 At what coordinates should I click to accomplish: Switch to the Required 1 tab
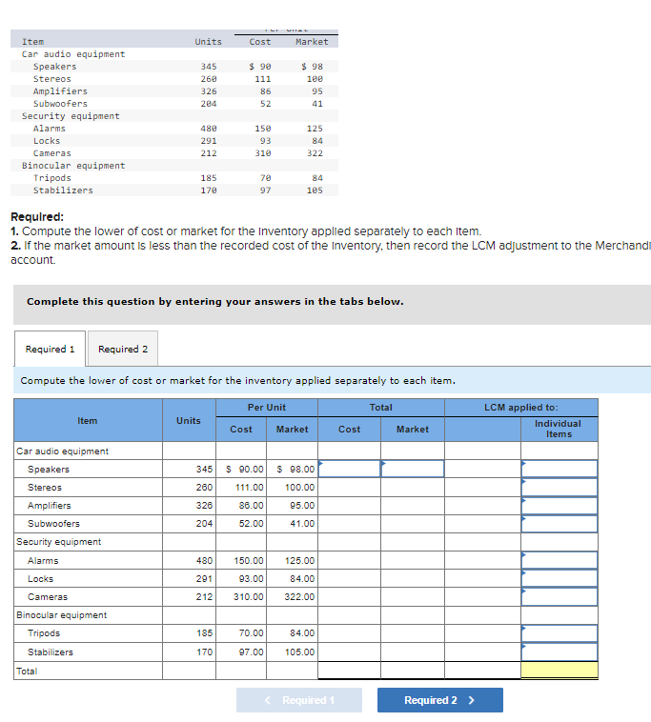click(50, 349)
